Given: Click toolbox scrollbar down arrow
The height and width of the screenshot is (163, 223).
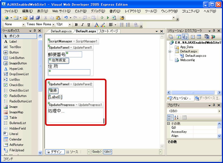Looking at the screenshot, I should pos(40,153).
